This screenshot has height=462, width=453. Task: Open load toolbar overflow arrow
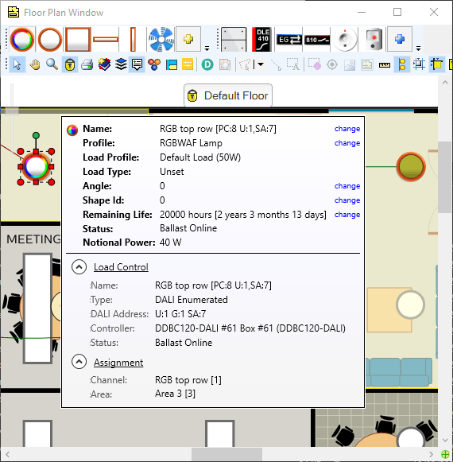tap(207, 48)
